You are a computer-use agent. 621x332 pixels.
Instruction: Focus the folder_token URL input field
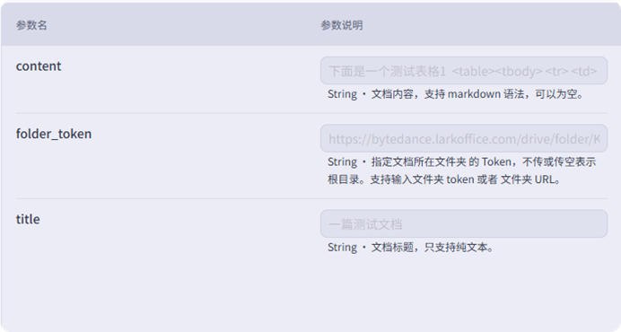point(464,138)
